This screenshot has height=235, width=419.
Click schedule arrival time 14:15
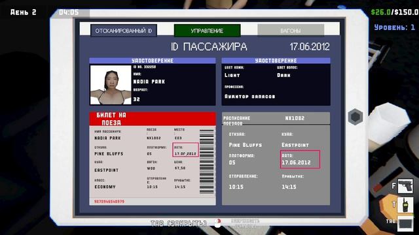click(289, 187)
